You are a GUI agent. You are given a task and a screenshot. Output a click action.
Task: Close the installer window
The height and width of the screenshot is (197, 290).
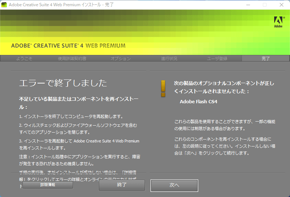tap(282, 5)
